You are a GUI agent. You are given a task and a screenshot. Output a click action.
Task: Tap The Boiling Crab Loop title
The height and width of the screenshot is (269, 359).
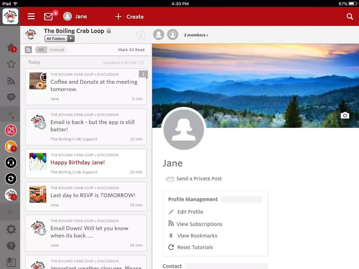(x=74, y=31)
